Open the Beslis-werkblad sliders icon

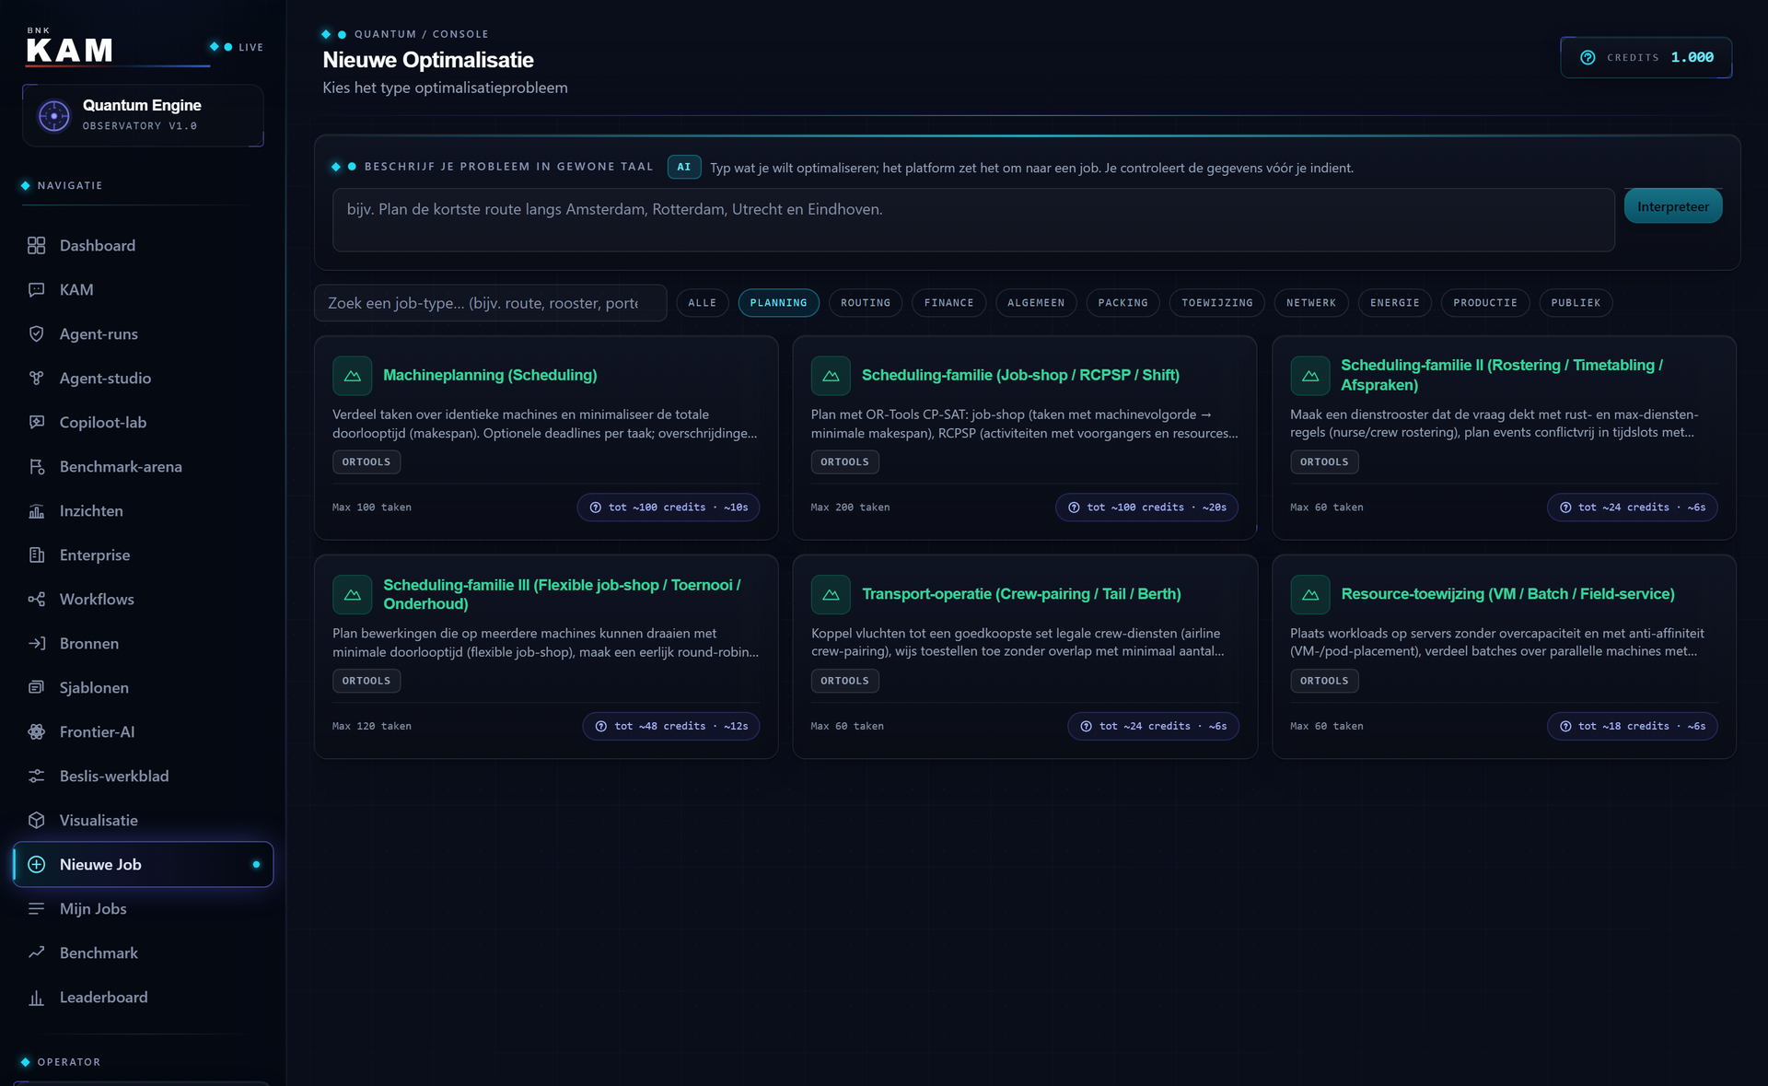(36, 776)
